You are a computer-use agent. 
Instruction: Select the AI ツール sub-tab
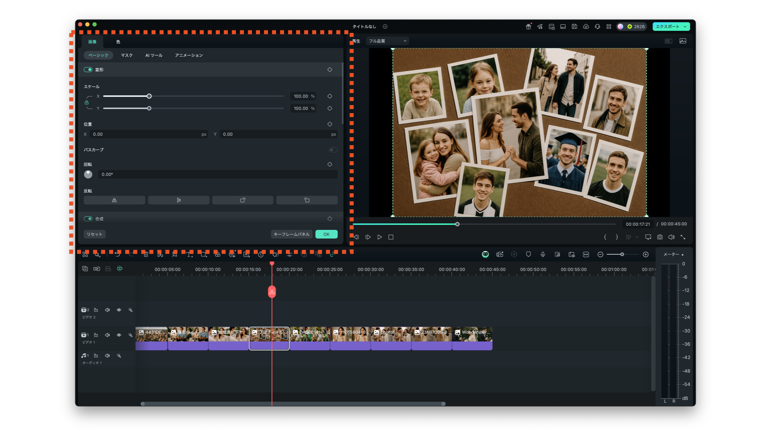point(154,55)
